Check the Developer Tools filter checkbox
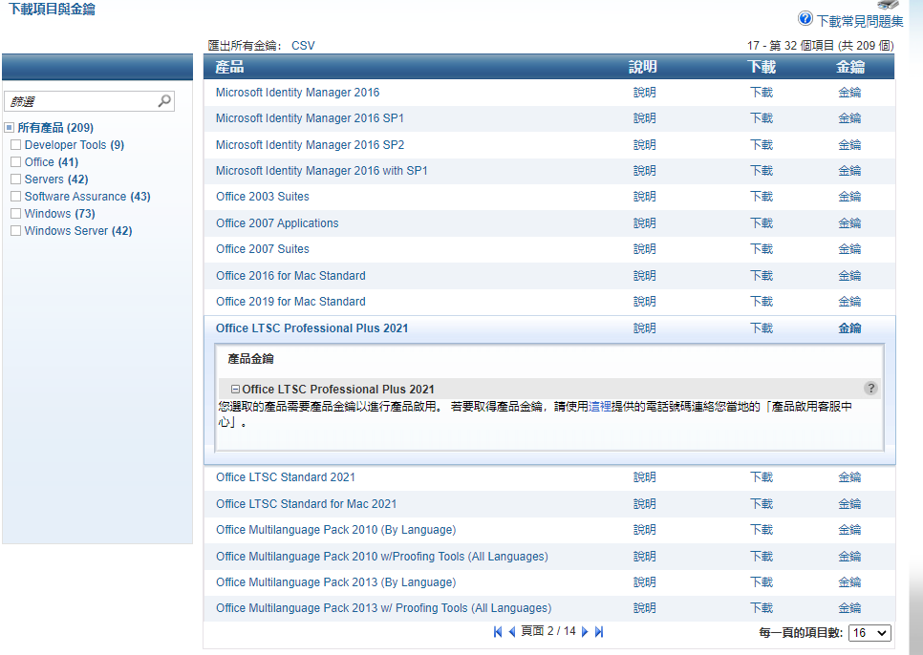The image size is (923, 655). tap(16, 144)
